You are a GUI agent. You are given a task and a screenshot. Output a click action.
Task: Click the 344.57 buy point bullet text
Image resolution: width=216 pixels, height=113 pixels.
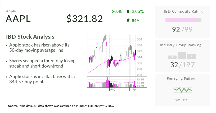click(x=42, y=79)
